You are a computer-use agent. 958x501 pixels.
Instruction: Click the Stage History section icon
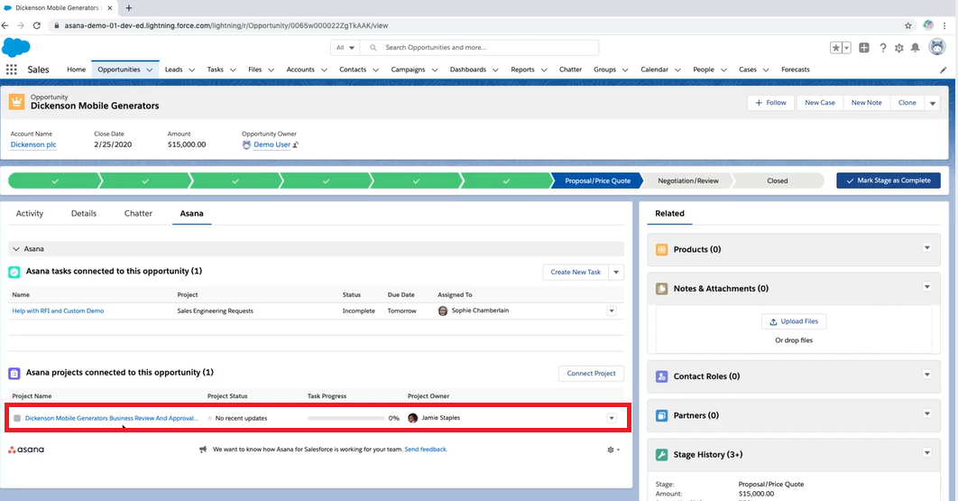[662, 455]
